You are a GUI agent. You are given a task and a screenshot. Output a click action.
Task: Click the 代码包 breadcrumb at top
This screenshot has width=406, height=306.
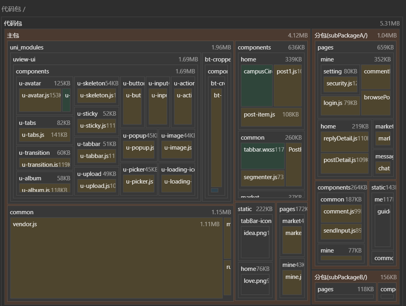11,9
